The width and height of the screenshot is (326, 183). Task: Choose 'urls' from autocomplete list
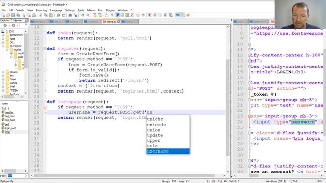click(x=168, y=146)
